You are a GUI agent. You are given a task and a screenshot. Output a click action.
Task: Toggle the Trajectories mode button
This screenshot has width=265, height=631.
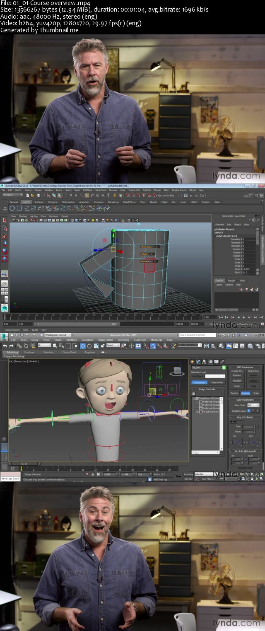(x=217, y=382)
